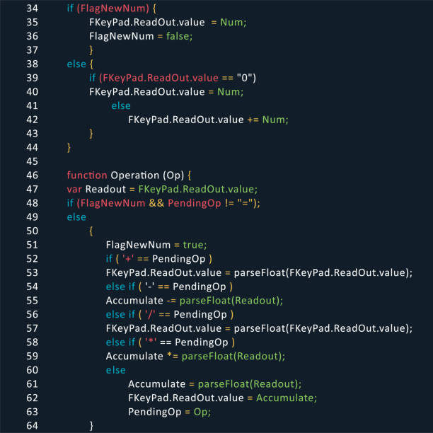This screenshot has height=433, width=433.
Task: Click 'FKeyPad.ReadOut.value = Accumulate;' statement
Action: click(x=223, y=398)
